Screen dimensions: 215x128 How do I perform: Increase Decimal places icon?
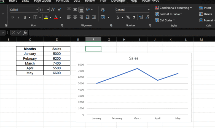(x=141, y=17)
